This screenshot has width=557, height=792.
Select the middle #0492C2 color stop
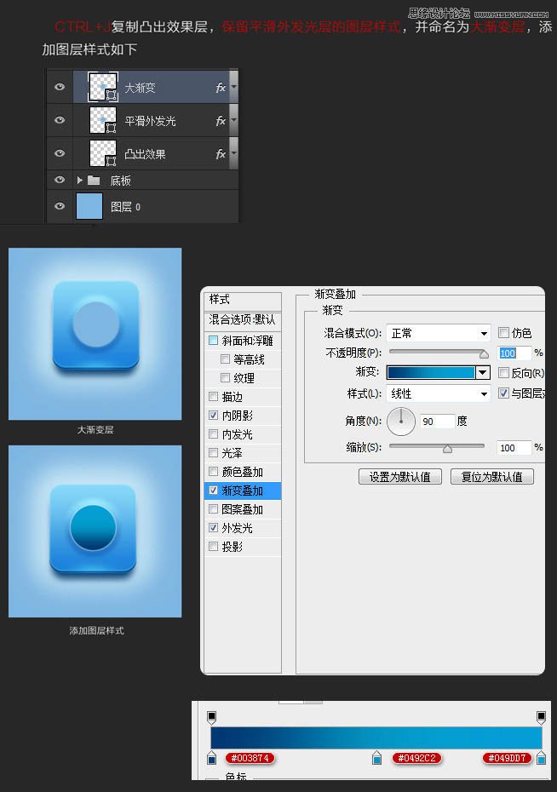(376, 758)
